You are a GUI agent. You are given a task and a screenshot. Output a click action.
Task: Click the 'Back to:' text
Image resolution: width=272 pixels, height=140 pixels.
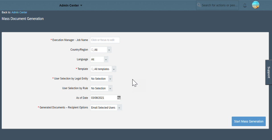click(6, 12)
